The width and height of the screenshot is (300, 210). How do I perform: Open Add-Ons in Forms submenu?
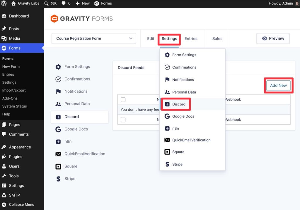[x=10, y=98]
